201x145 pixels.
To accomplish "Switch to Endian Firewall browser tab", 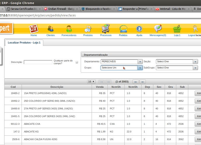I will [61, 9].
